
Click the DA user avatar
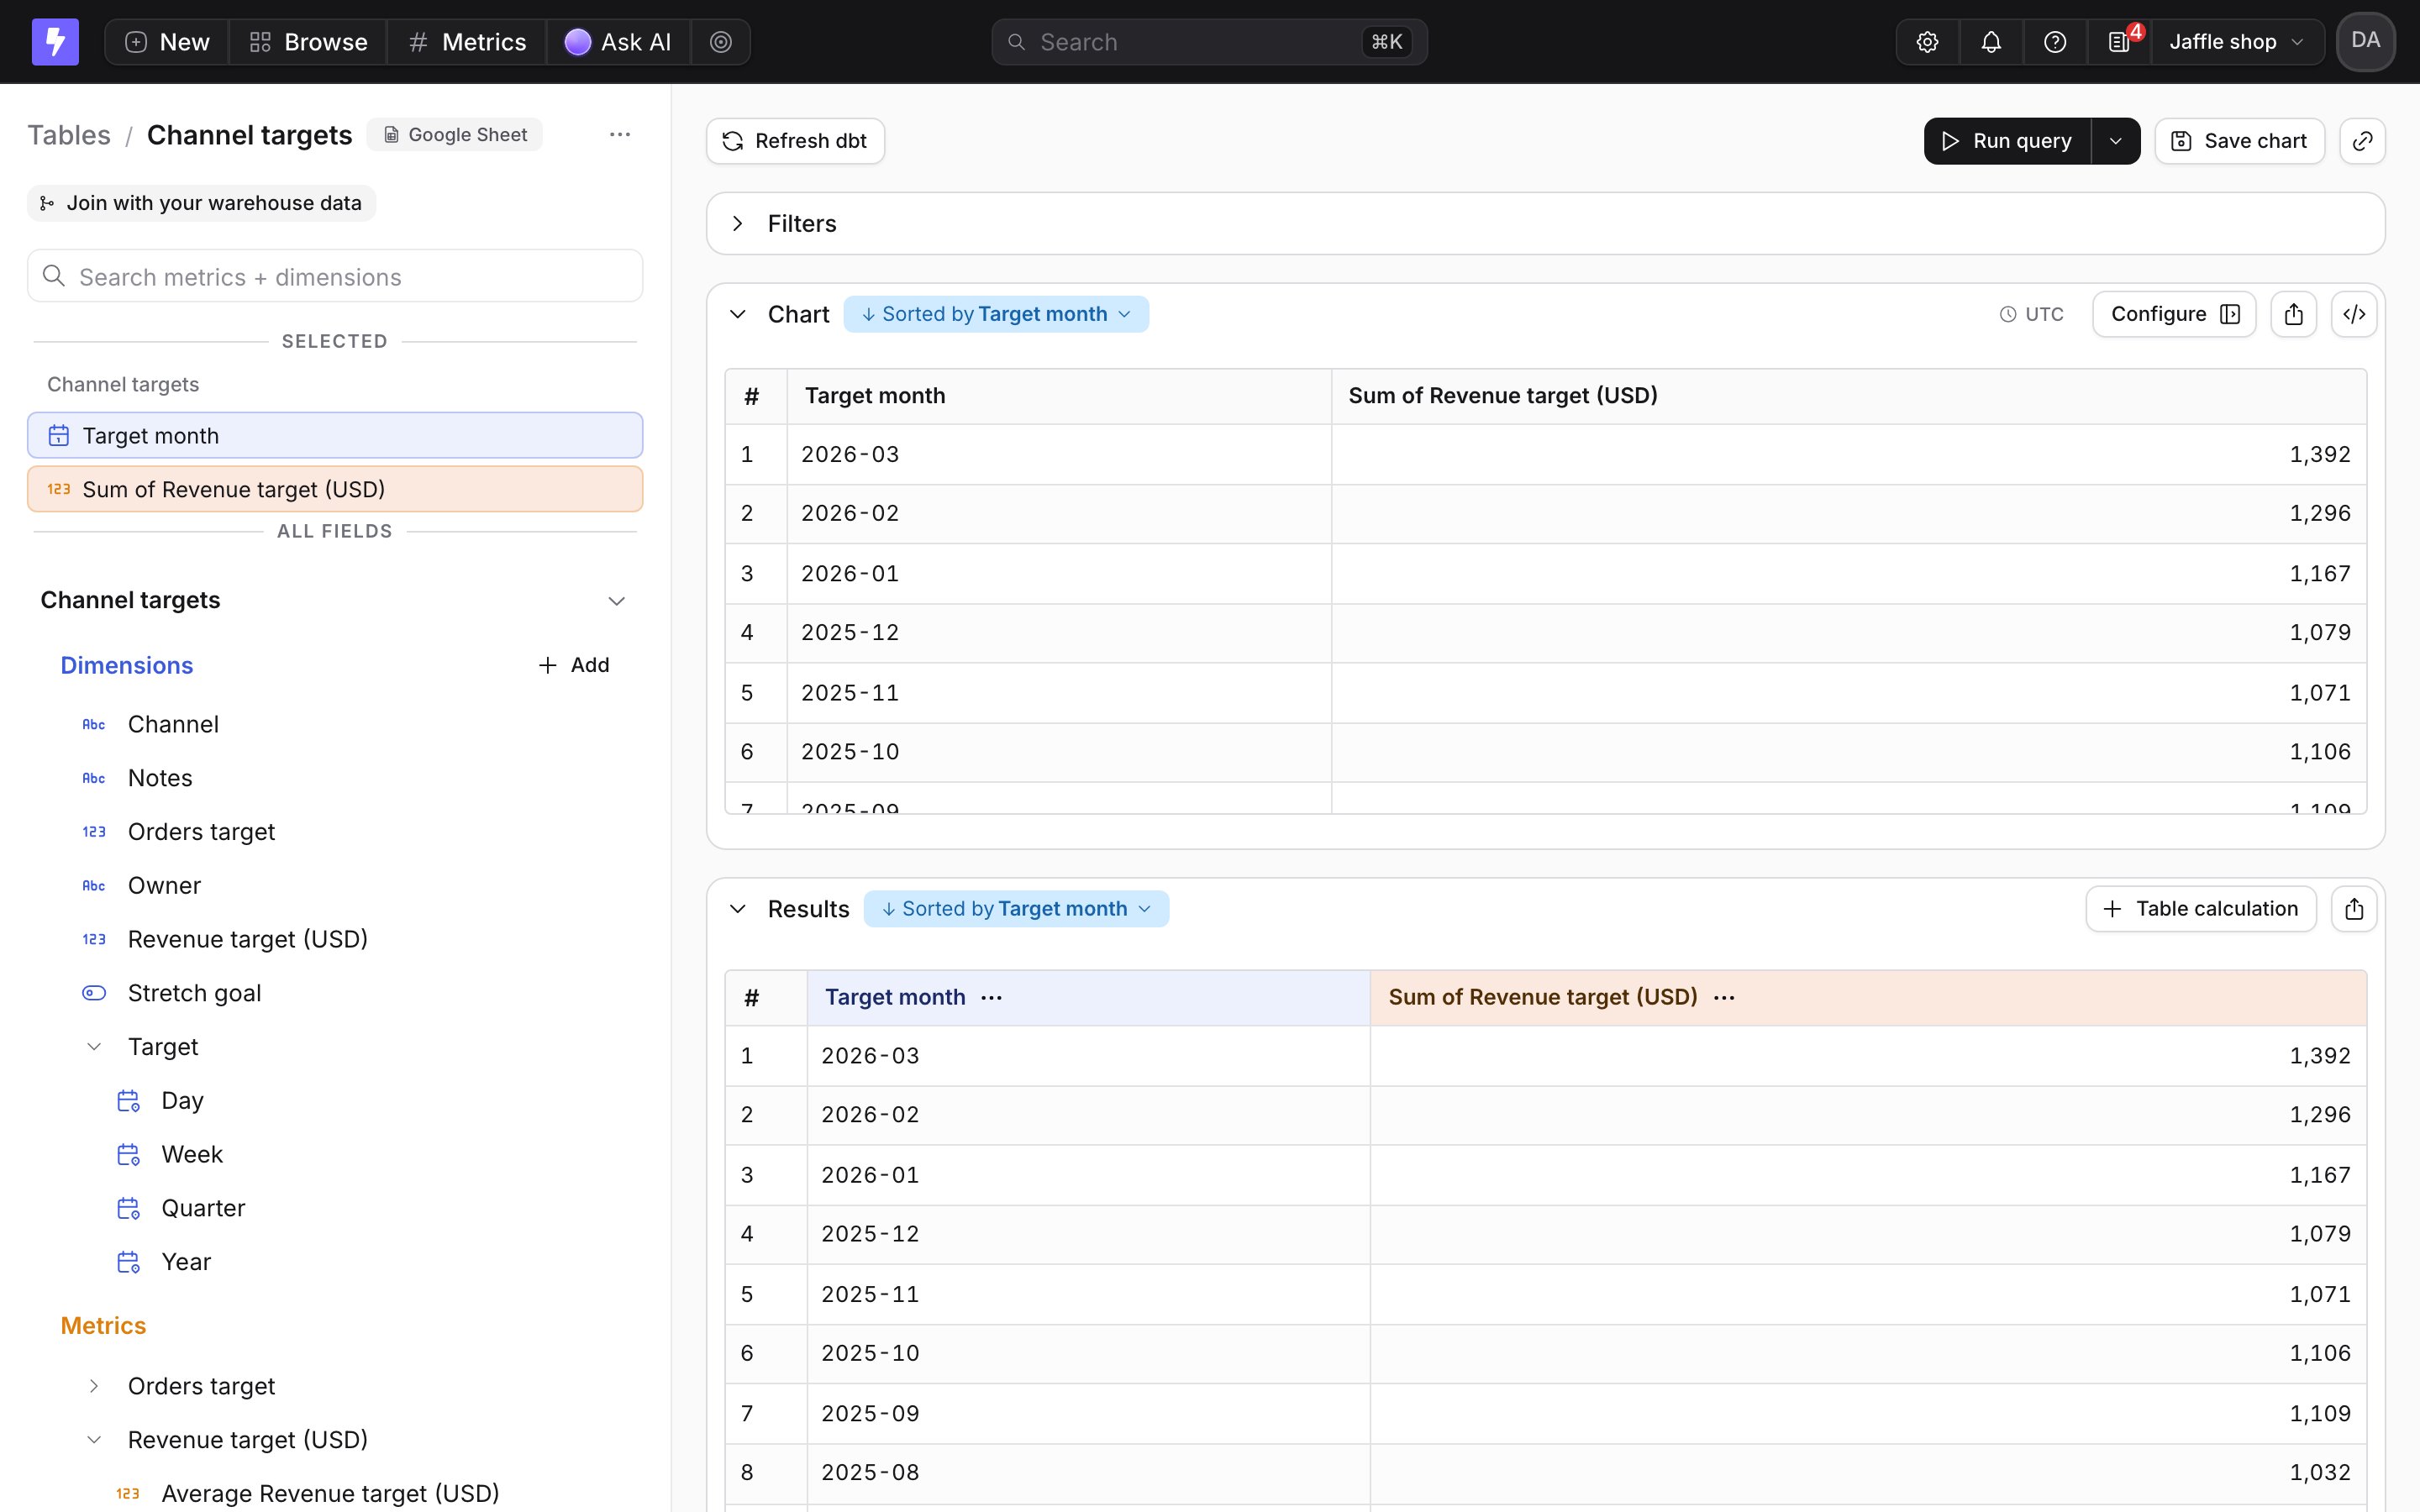click(x=2365, y=42)
